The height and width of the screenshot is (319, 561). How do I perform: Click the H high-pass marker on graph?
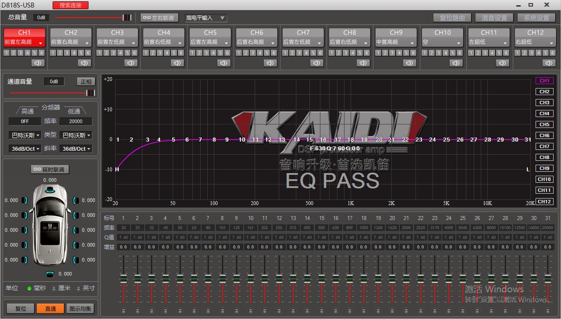pos(117,170)
